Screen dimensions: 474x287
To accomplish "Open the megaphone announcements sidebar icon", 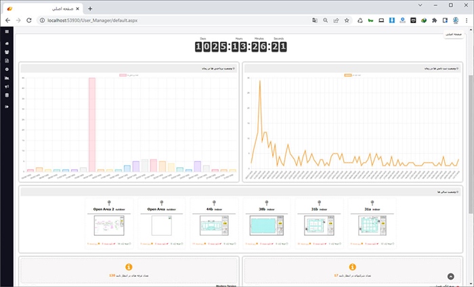I will point(7,86).
